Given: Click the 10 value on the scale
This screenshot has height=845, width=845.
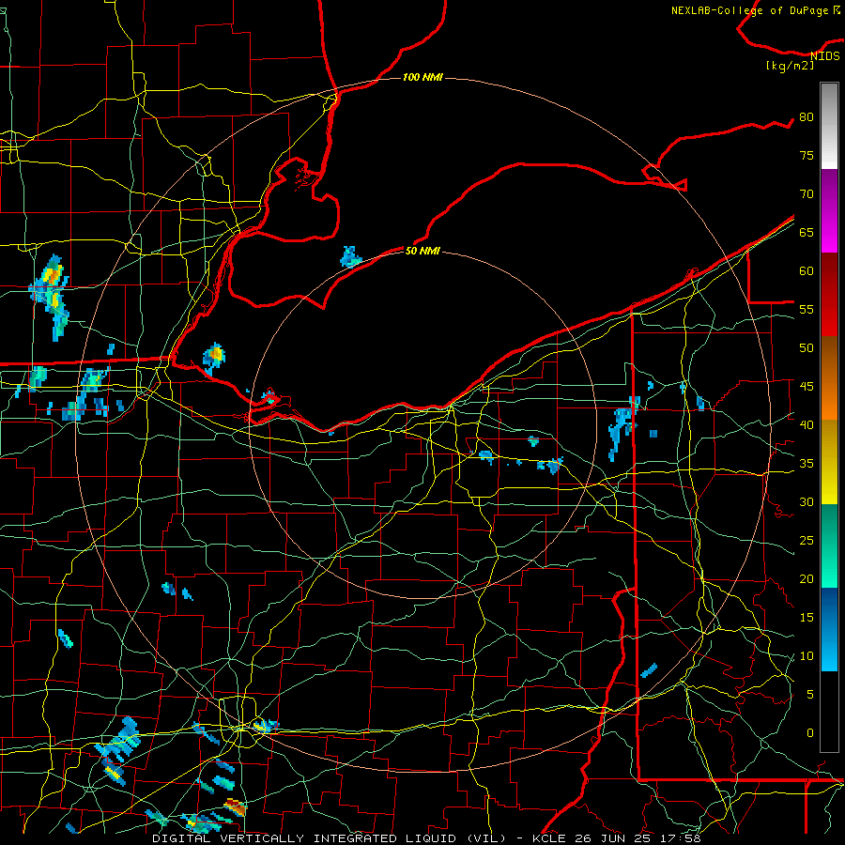Looking at the screenshot, I should pyautogui.click(x=807, y=656).
